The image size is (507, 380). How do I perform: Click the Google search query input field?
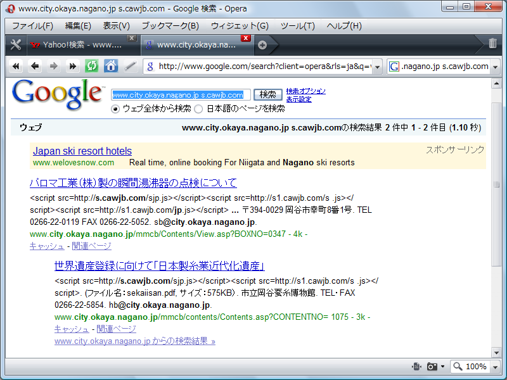[x=181, y=95]
